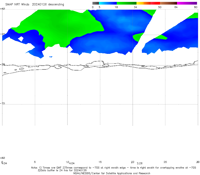Viewport: 200px width, 175px height.
Task: Click the longitude axis label 25
Action: pyautogui.click(x=165, y=162)
